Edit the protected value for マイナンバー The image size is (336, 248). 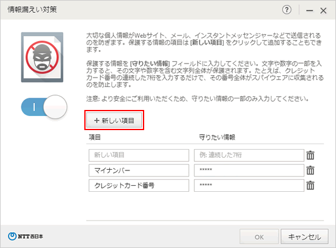pos(249,170)
